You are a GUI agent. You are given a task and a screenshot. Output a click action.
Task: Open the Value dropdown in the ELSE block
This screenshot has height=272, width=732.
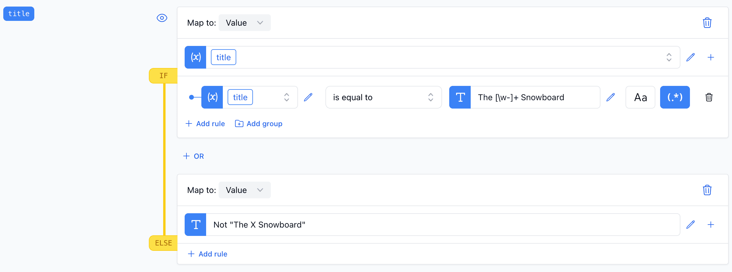[x=244, y=190]
